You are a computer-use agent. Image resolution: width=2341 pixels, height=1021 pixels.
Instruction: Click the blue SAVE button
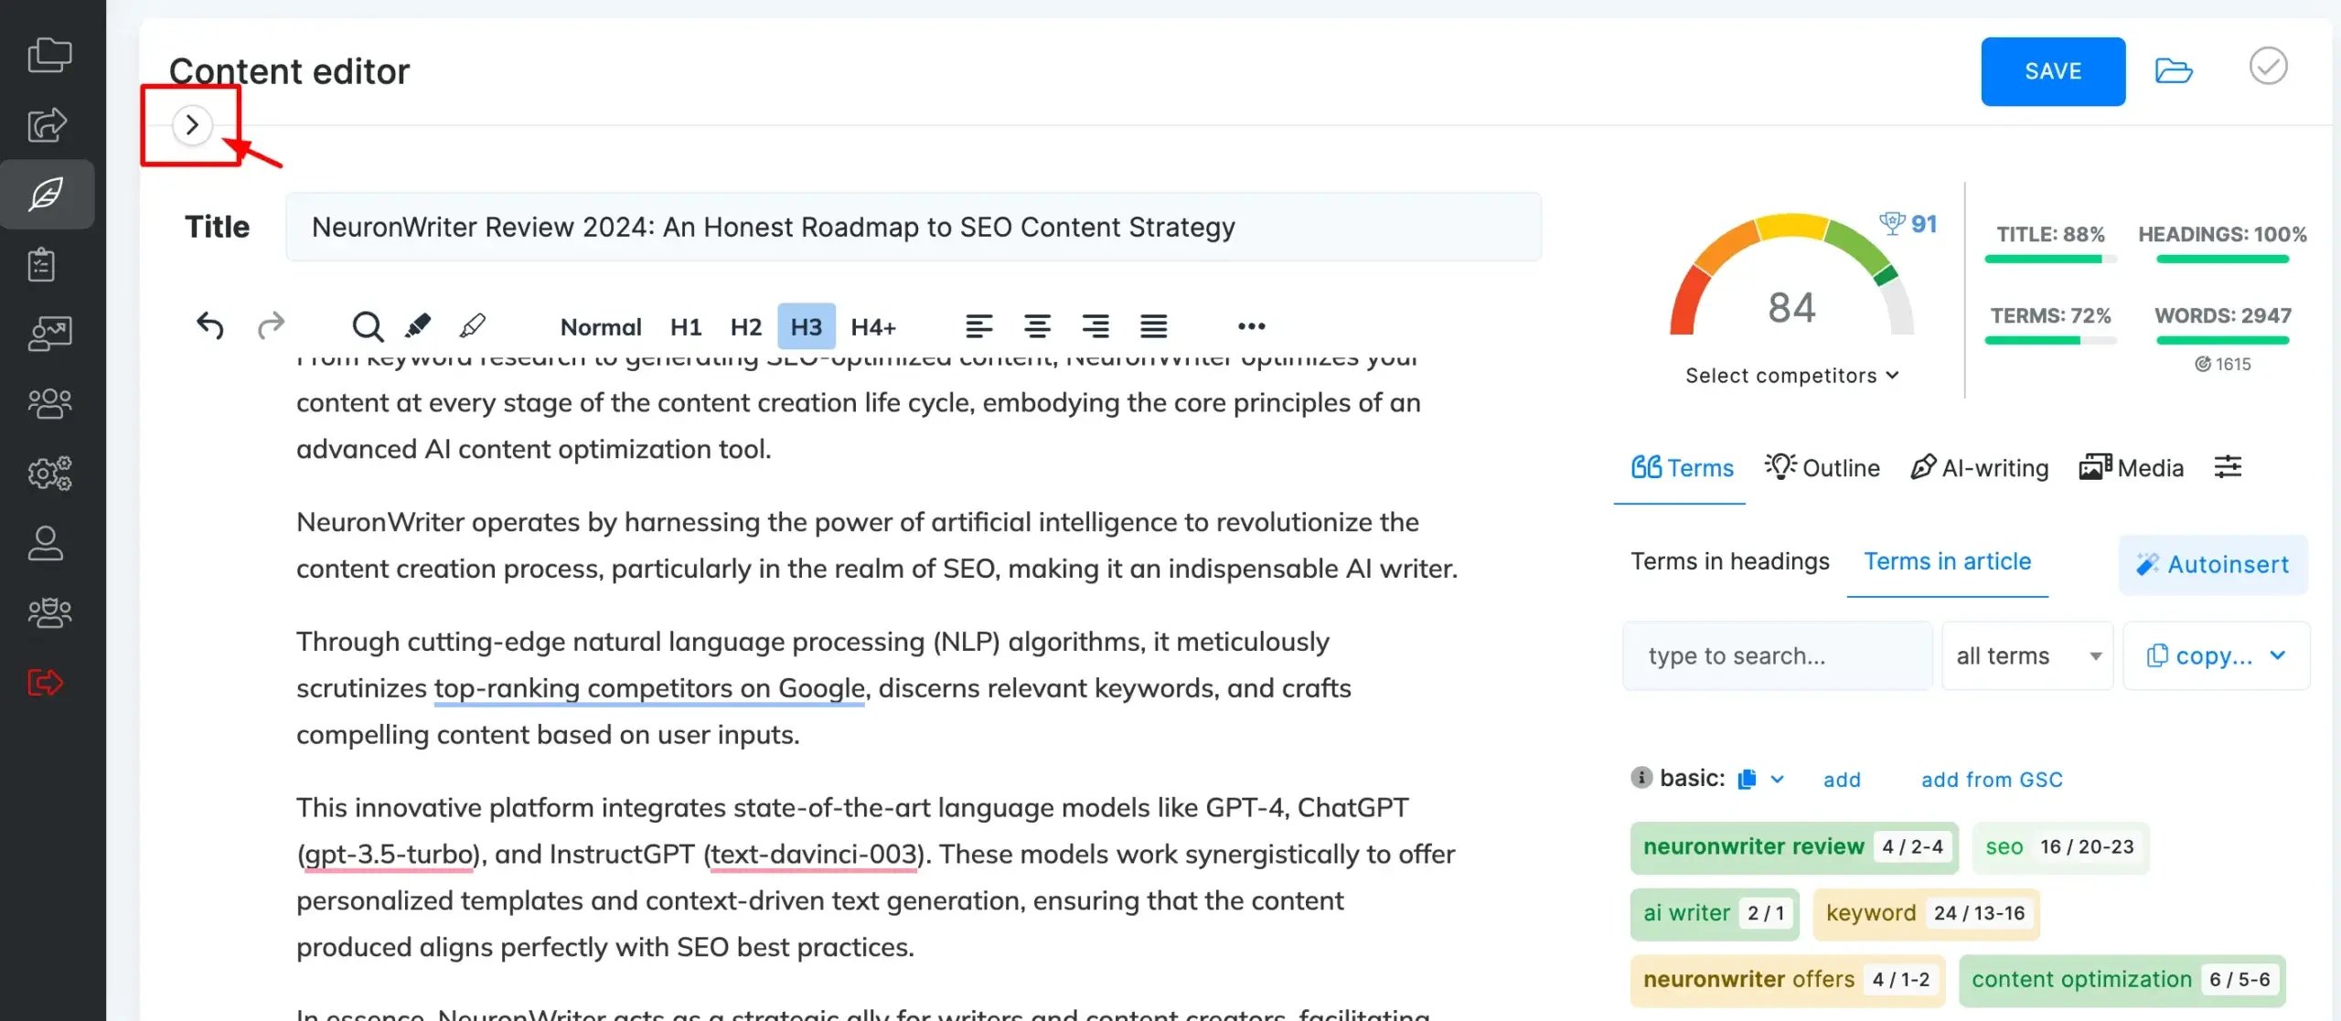point(2052,71)
